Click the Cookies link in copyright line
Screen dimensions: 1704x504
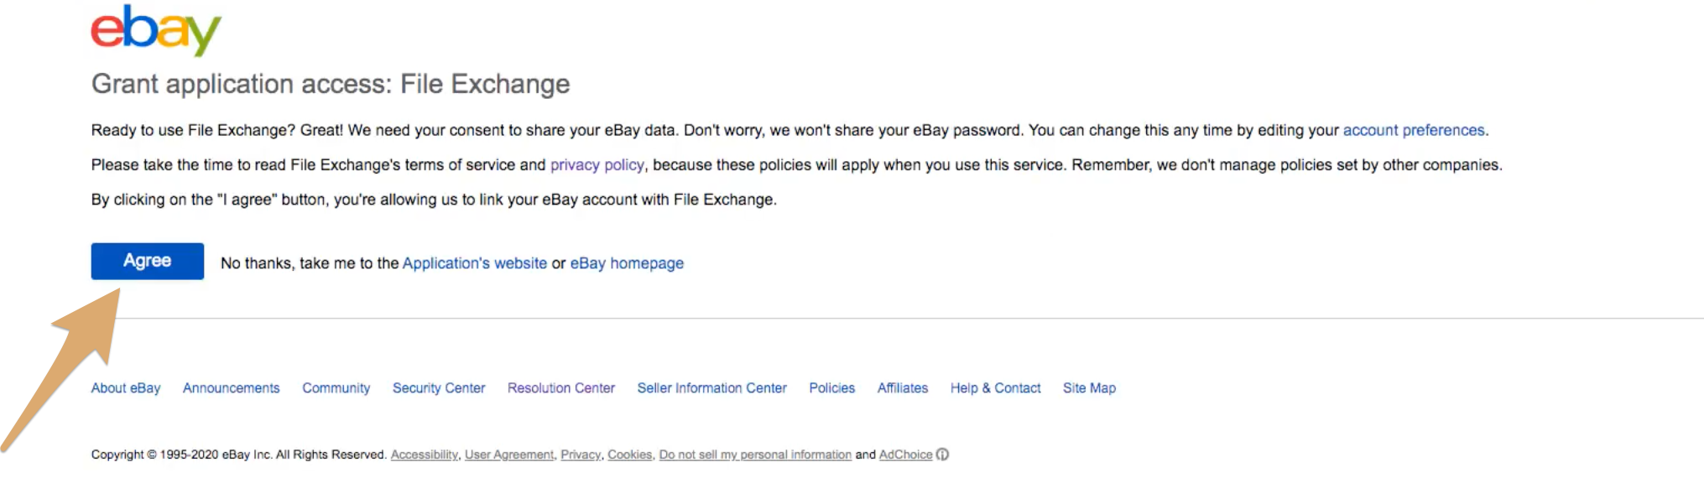pos(630,455)
